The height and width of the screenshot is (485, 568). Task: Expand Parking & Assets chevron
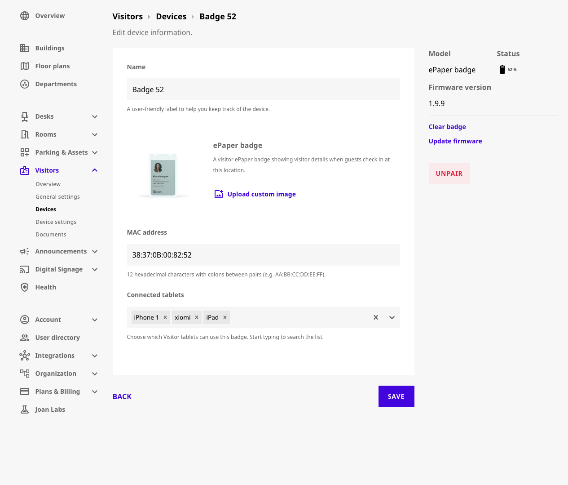95,152
